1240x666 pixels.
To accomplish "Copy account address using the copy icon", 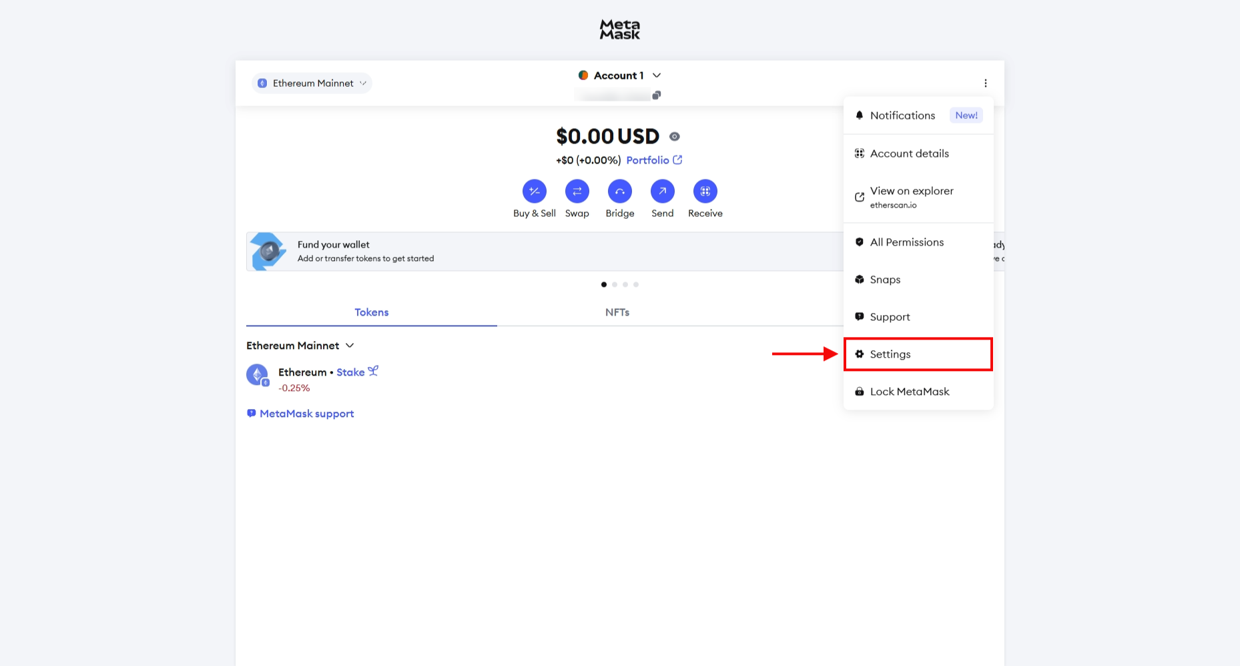I will tap(657, 95).
